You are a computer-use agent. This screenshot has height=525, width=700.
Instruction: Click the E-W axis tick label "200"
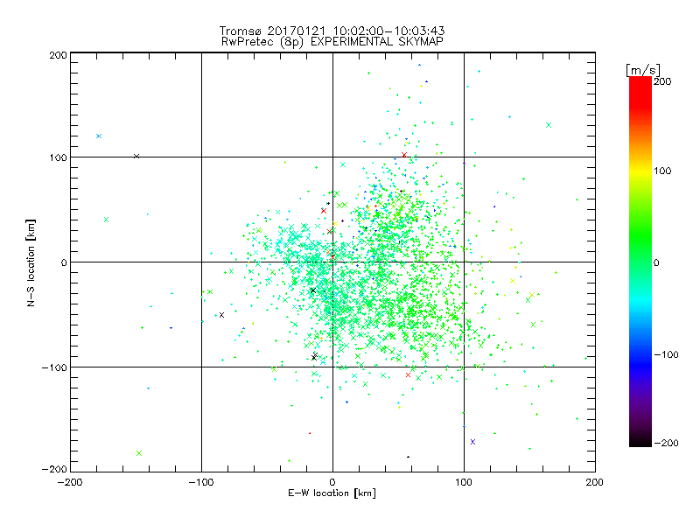[x=595, y=482]
